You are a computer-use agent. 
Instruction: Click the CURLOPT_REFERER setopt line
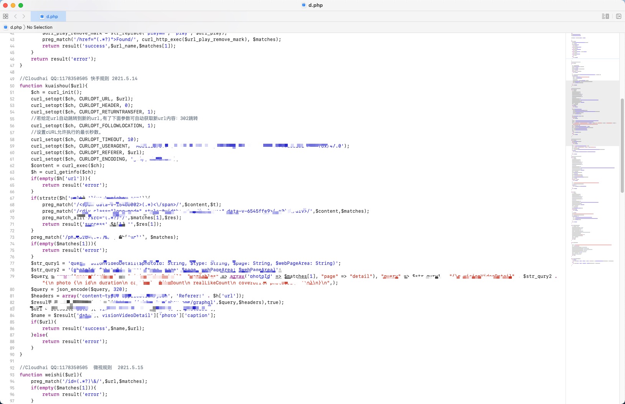pos(88,153)
